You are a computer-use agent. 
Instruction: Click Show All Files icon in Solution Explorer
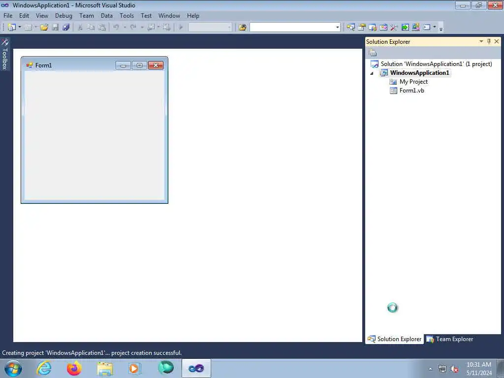(373, 52)
